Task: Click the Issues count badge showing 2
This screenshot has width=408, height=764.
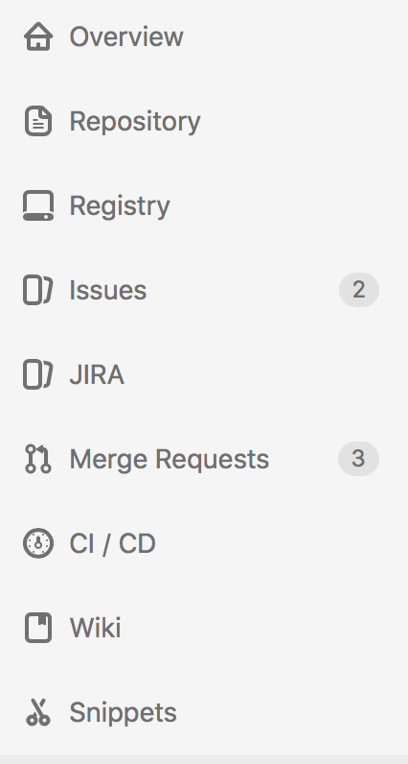Action: (359, 290)
